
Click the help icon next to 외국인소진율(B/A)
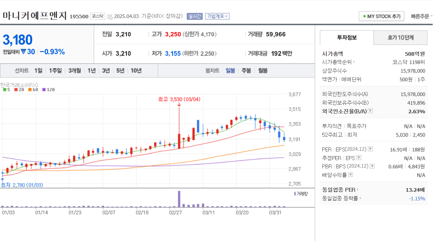[x=370, y=111]
